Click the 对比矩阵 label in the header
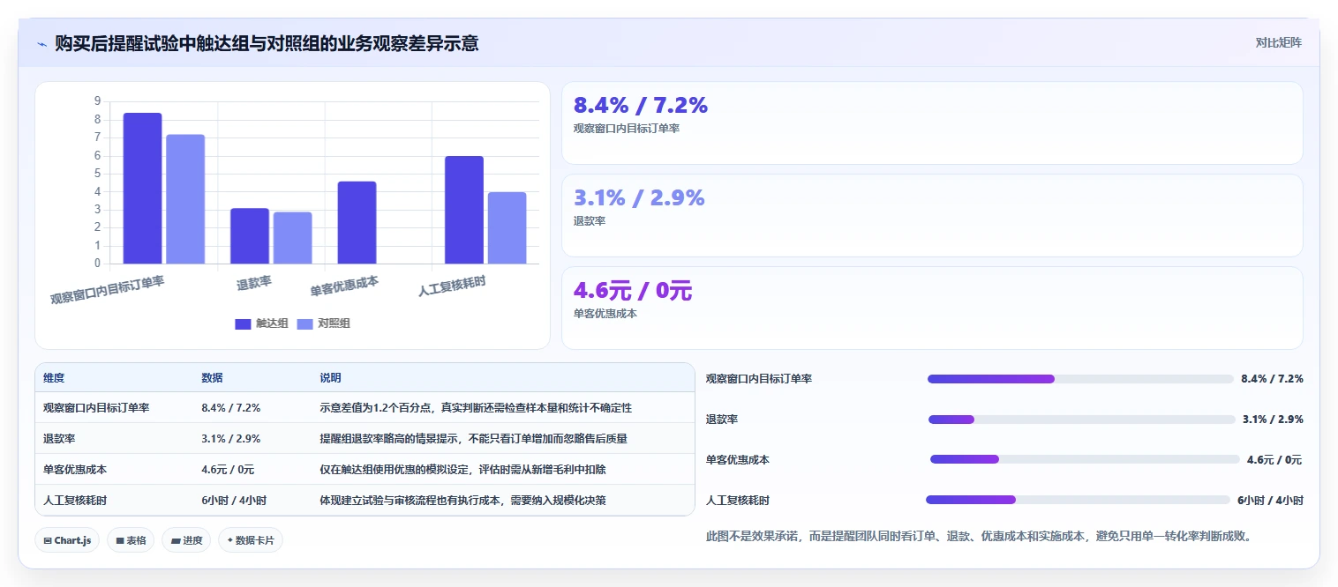The width and height of the screenshot is (1338, 587). click(x=1278, y=42)
